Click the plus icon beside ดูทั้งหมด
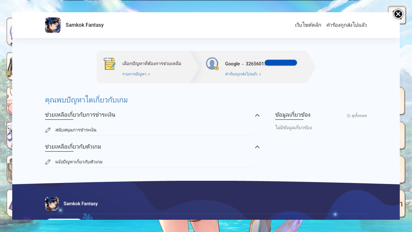Screen dimensions: 412x232 (x=349, y=116)
